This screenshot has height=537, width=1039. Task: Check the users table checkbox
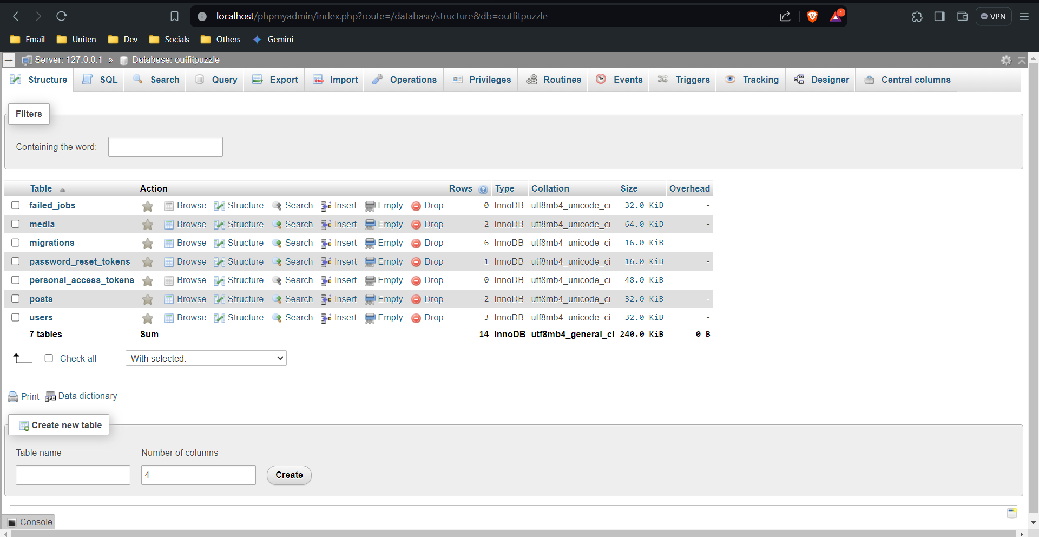pyautogui.click(x=16, y=317)
